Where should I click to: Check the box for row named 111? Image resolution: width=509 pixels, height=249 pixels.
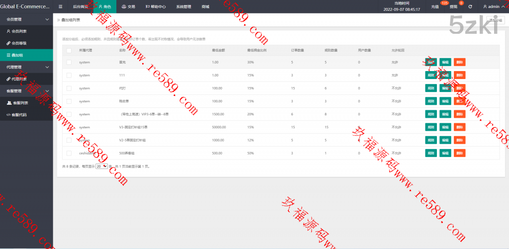[x=69, y=75]
